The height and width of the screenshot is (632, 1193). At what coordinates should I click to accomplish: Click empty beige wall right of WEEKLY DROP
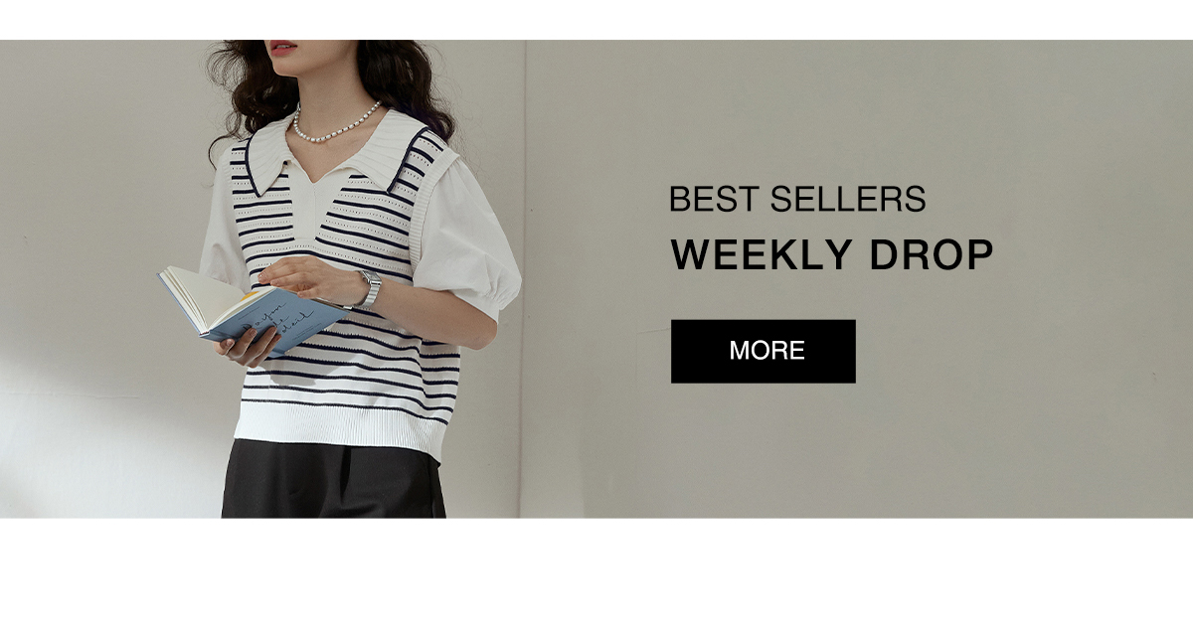1094,256
